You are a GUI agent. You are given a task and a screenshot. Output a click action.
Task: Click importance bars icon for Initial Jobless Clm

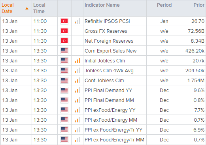(77, 60)
